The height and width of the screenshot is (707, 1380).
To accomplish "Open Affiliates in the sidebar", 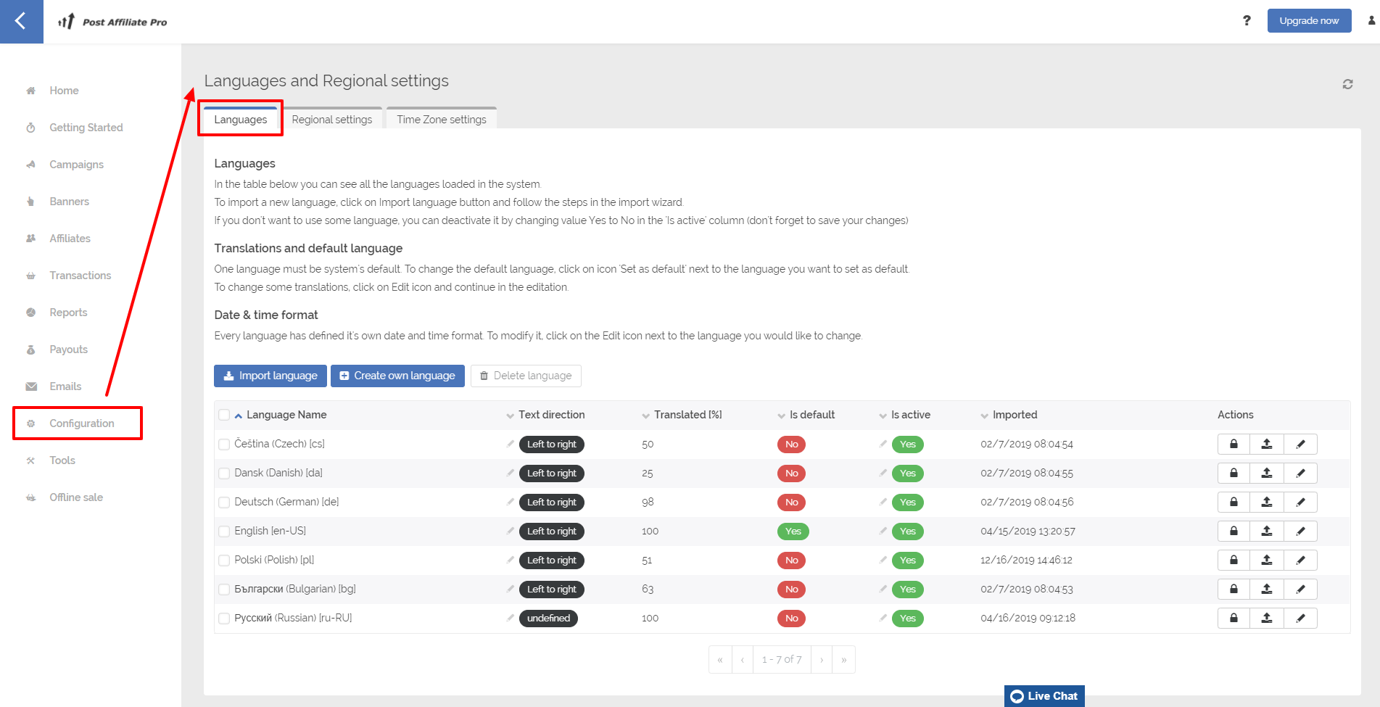I will click(x=70, y=239).
